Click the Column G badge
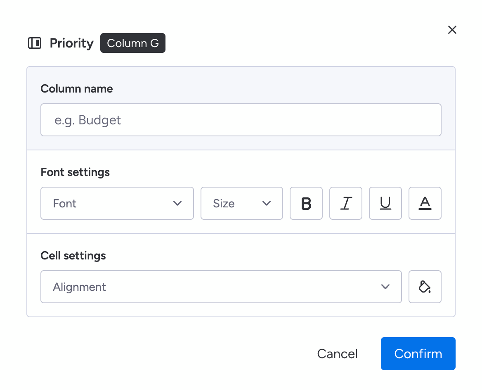The image size is (482, 390). (x=133, y=43)
